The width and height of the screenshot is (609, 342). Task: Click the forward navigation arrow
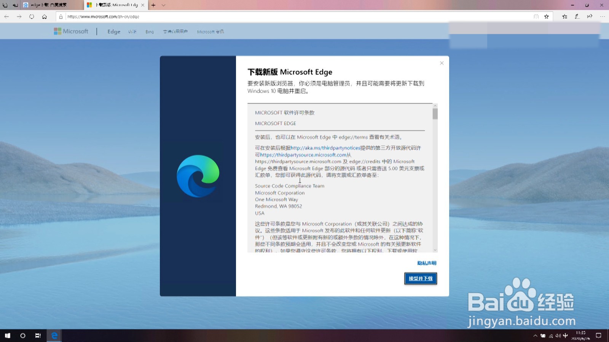19,16
